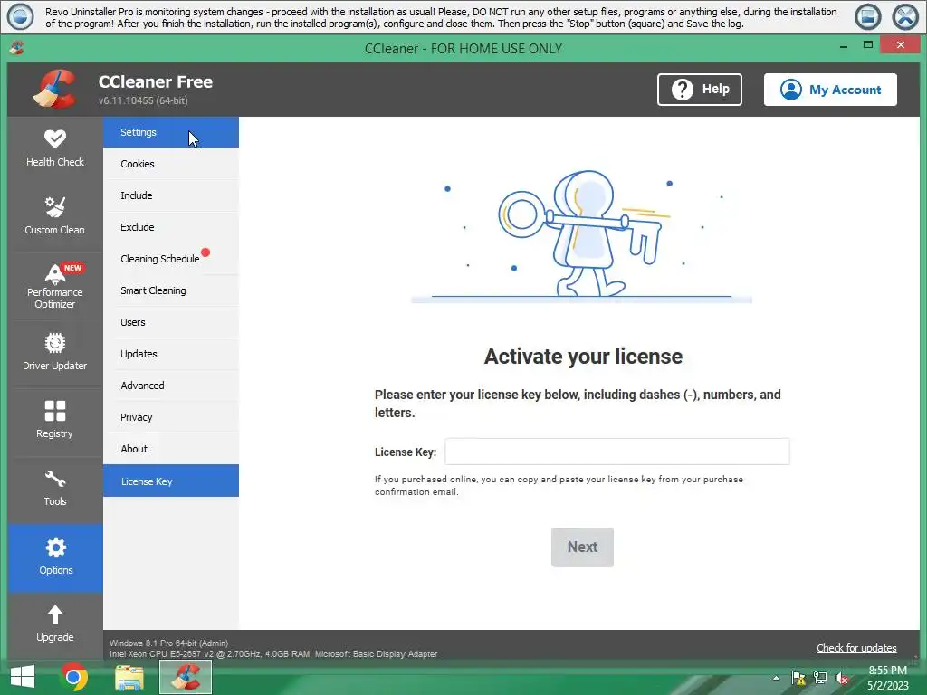Open the Cleaning Schedule tab
927x695 pixels.
click(x=171, y=259)
